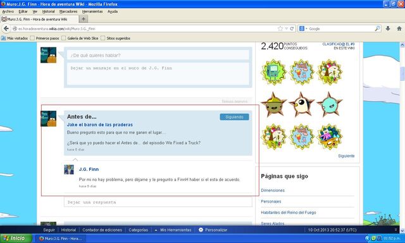Click the message body text area
Image resolution: width=405 pixels, height=243 pixels.
pyautogui.click(x=158, y=73)
